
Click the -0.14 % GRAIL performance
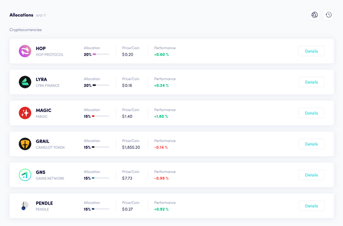(161, 147)
